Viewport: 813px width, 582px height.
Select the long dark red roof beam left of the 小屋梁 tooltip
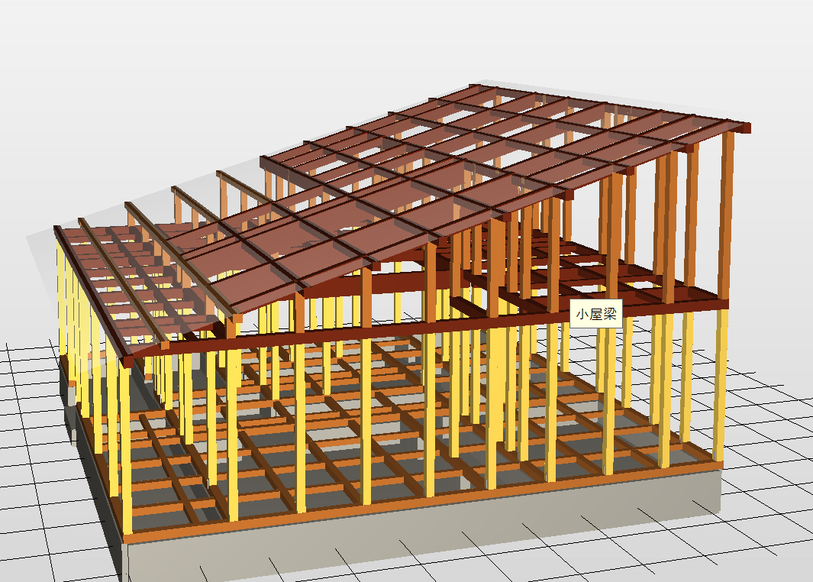click(363, 335)
